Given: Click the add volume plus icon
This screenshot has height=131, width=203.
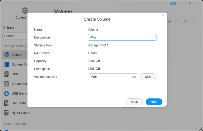Looking at the screenshot, I should click(x=169, y=21).
